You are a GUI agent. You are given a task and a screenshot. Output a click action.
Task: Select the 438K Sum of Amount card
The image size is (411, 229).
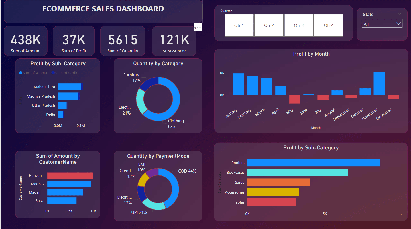[x=25, y=41]
